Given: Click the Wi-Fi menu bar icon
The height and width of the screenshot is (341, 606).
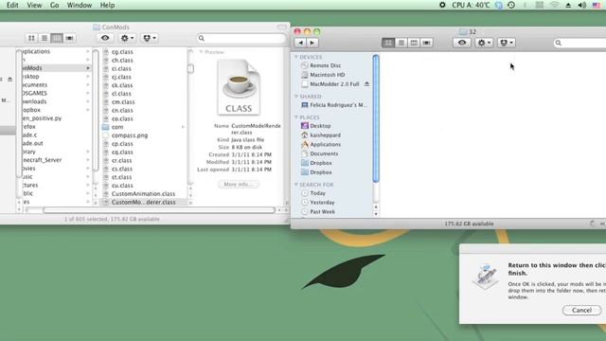Looking at the screenshot, I should coord(554,5).
